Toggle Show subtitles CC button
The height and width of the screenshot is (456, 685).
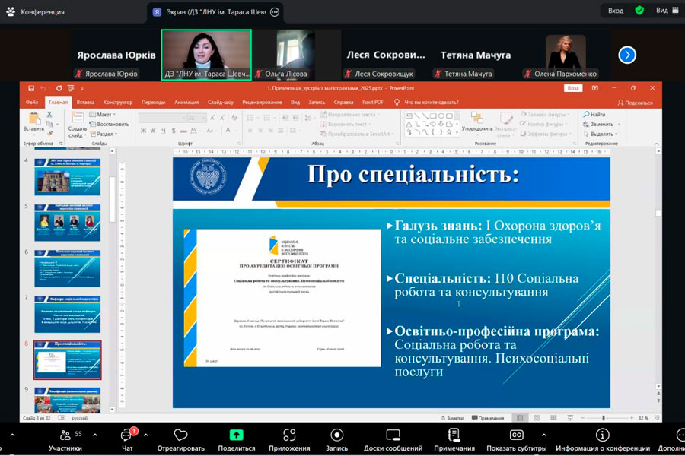(x=516, y=435)
